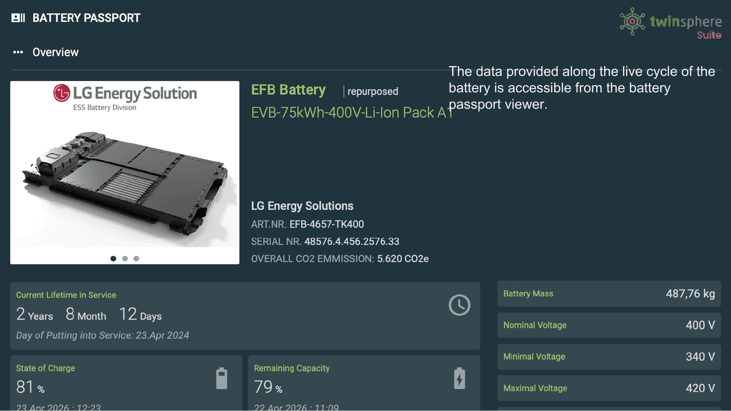Select the third carousel indicator dot

click(137, 258)
